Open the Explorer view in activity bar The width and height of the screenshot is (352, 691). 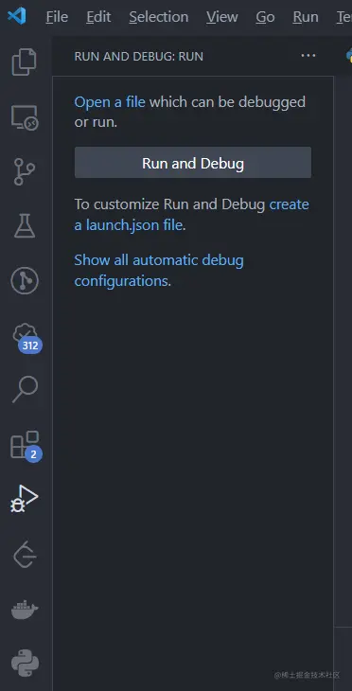tap(25, 62)
